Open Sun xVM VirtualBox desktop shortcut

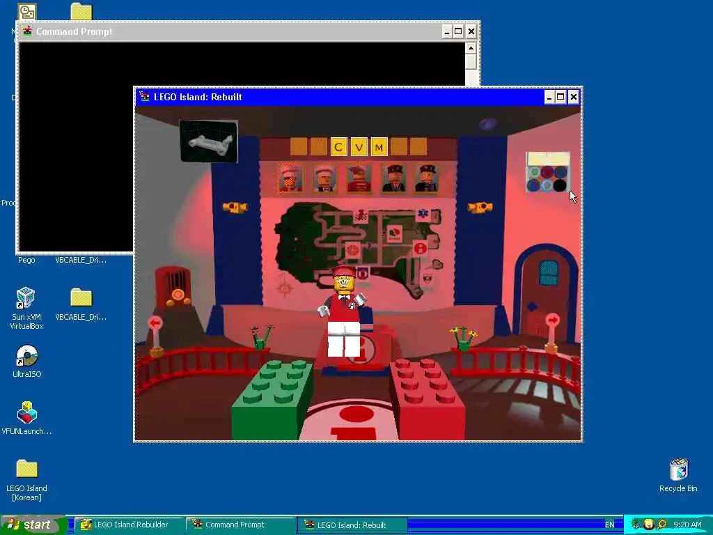click(26, 309)
